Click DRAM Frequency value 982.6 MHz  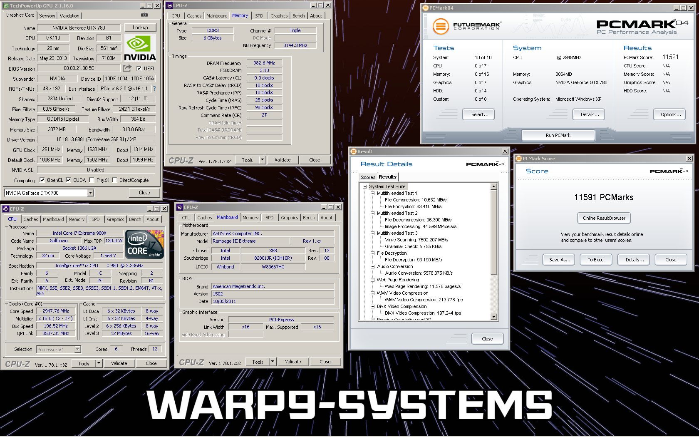pos(264,63)
